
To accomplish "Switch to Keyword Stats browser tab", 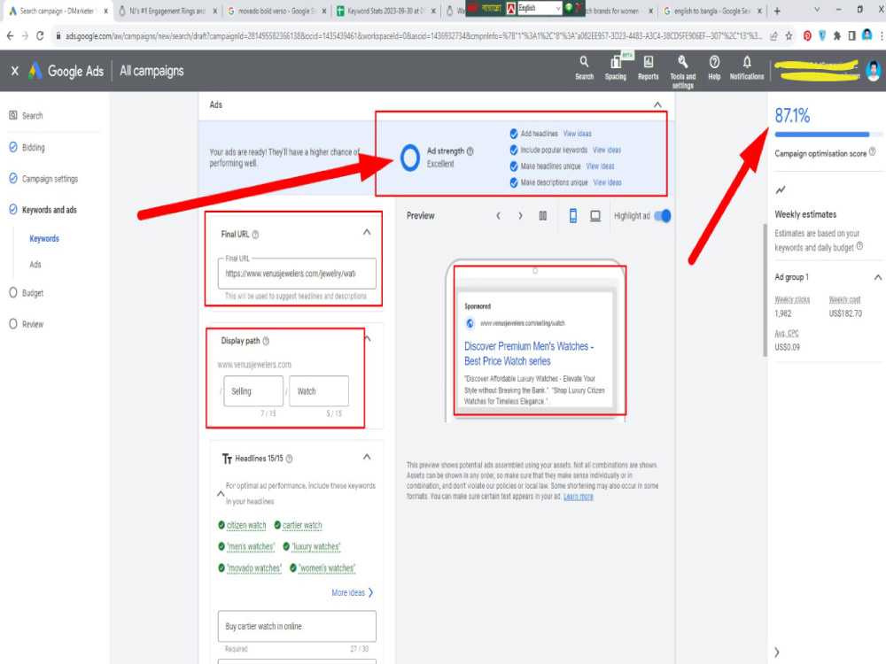I will coord(387,11).
